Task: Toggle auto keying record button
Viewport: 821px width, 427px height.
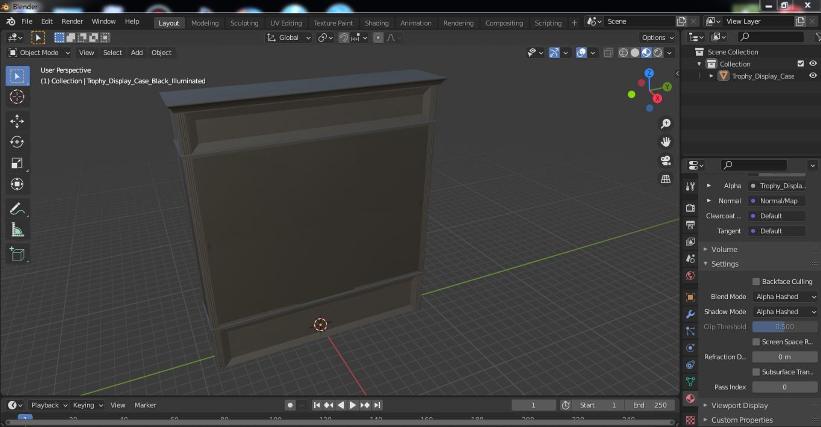Action: click(x=290, y=405)
